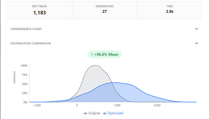Expand the Convergence Chart chevron

pyautogui.click(x=197, y=29)
